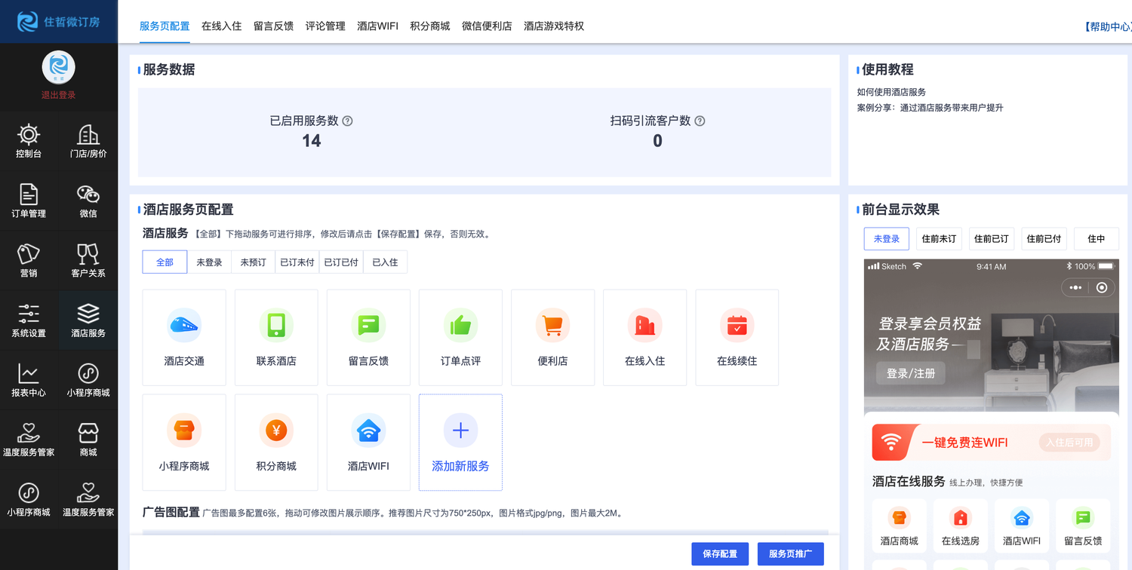Image resolution: width=1132 pixels, height=570 pixels.
Task: Filter services by 未登录 status
Action: (x=209, y=262)
